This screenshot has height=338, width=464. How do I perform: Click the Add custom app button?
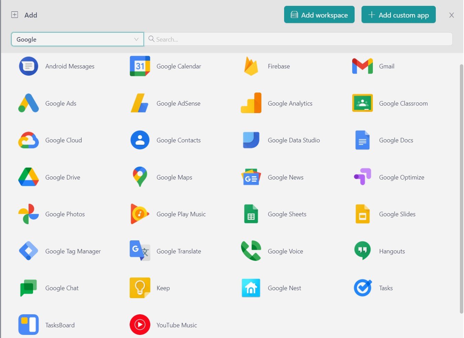398,14
